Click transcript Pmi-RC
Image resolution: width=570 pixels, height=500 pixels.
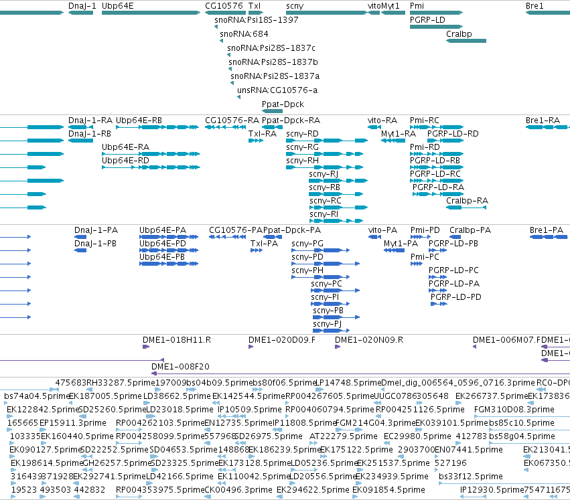(424, 120)
